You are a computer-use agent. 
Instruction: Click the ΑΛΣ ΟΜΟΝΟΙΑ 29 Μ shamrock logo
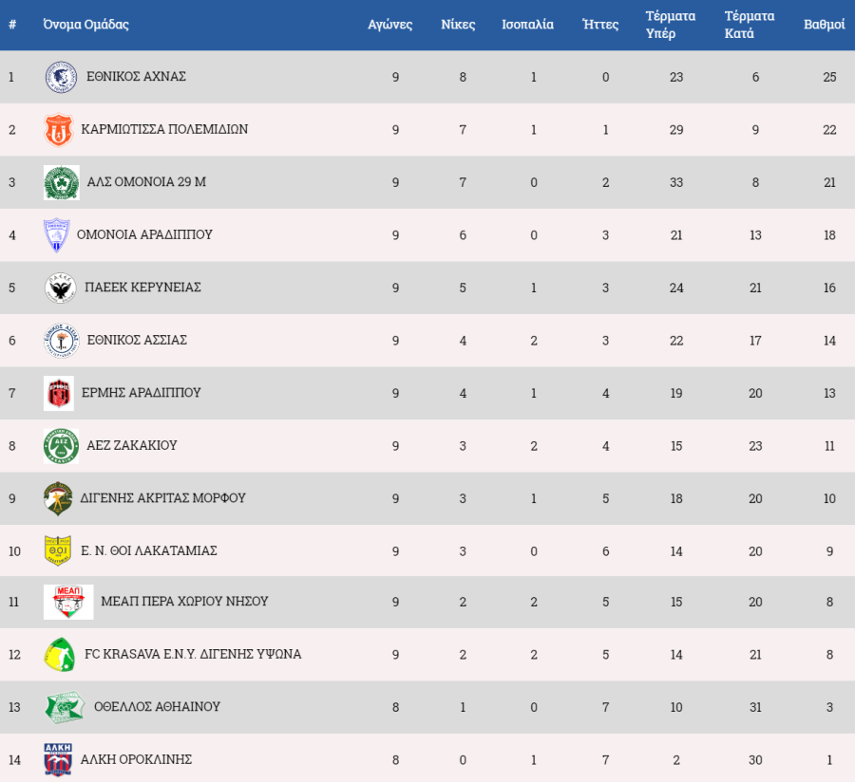[x=61, y=182]
